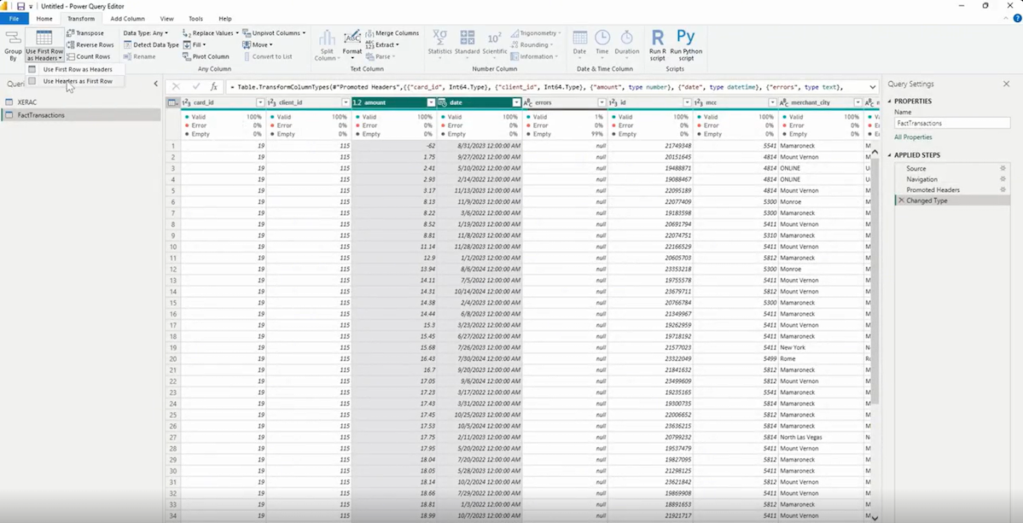1023x523 pixels.
Task: Choose Use First Row as Headers option
Action: pos(75,69)
